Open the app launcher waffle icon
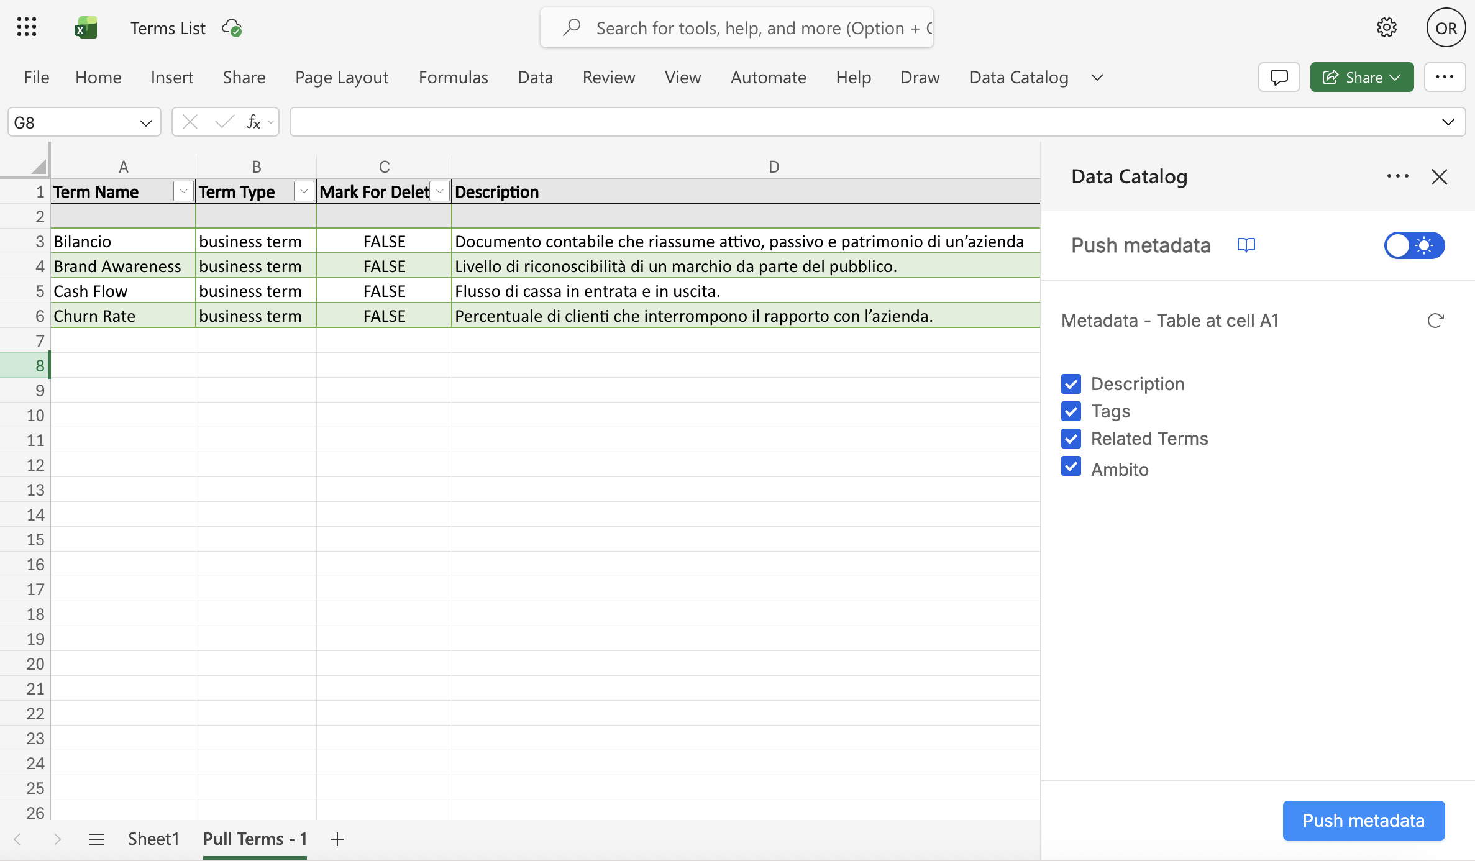Image resolution: width=1475 pixels, height=861 pixels. 27,27
